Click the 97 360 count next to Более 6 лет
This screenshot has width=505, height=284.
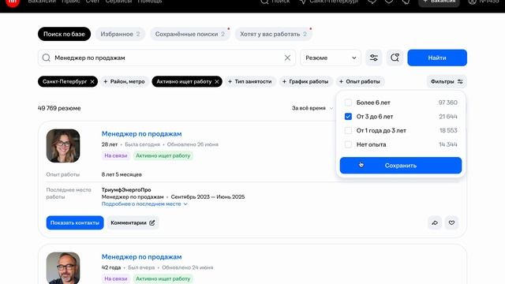pos(447,103)
